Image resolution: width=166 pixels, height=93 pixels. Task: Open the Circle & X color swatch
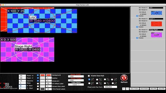[43, 81]
